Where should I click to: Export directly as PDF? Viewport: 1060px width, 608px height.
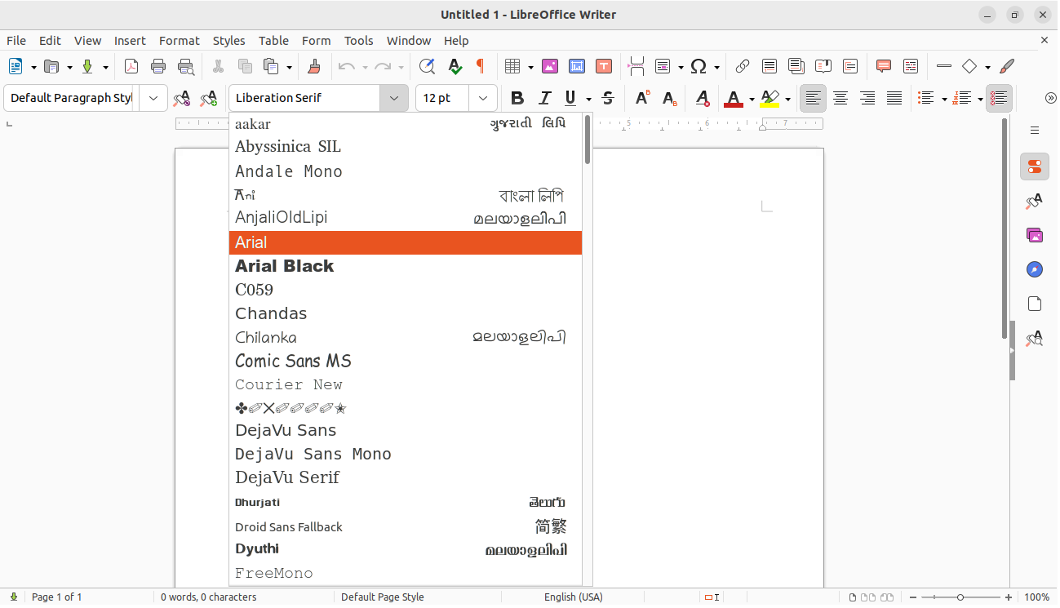pyautogui.click(x=131, y=67)
